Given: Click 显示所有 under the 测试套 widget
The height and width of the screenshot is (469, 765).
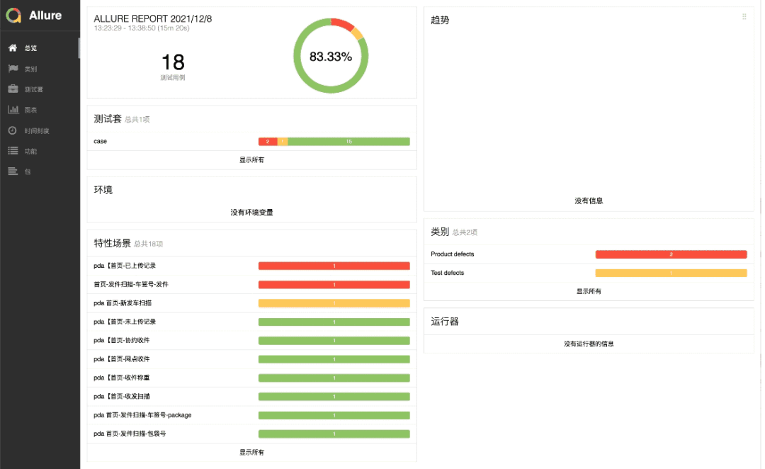Looking at the screenshot, I should pyautogui.click(x=251, y=159).
